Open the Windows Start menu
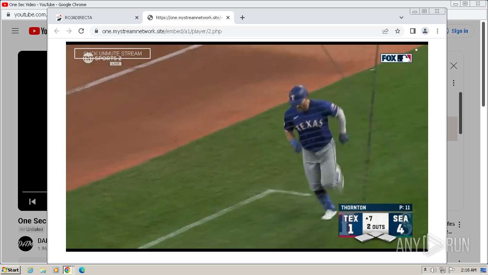The height and width of the screenshot is (275, 488). click(10, 270)
